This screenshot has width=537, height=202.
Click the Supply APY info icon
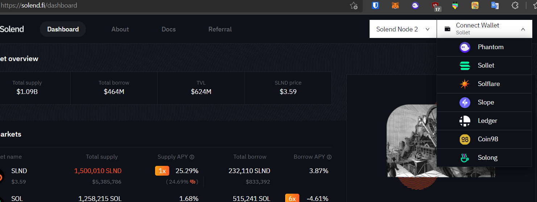click(192, 157)
